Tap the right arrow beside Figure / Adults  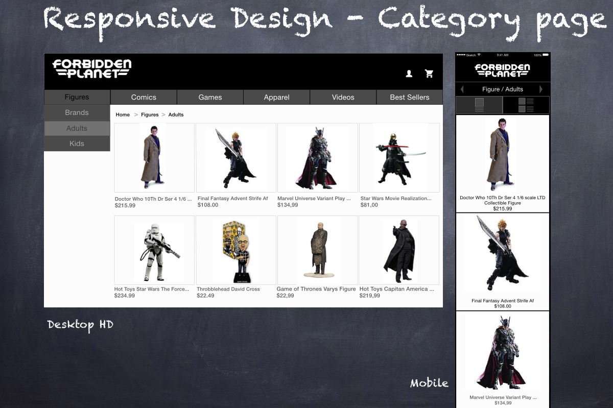pyautogui.click(x=541, y=89)
